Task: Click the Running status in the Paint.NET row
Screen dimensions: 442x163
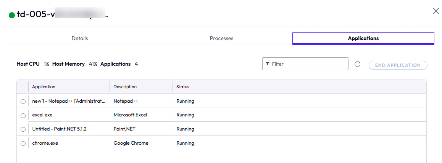Action: tap(185, 129)
